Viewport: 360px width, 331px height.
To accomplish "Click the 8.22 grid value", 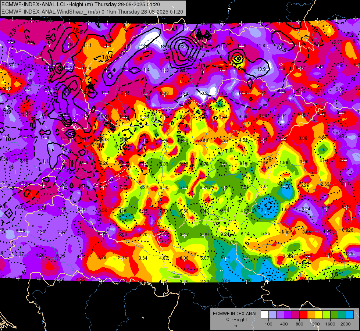I will pyautogui.click(x=144, y=188).
